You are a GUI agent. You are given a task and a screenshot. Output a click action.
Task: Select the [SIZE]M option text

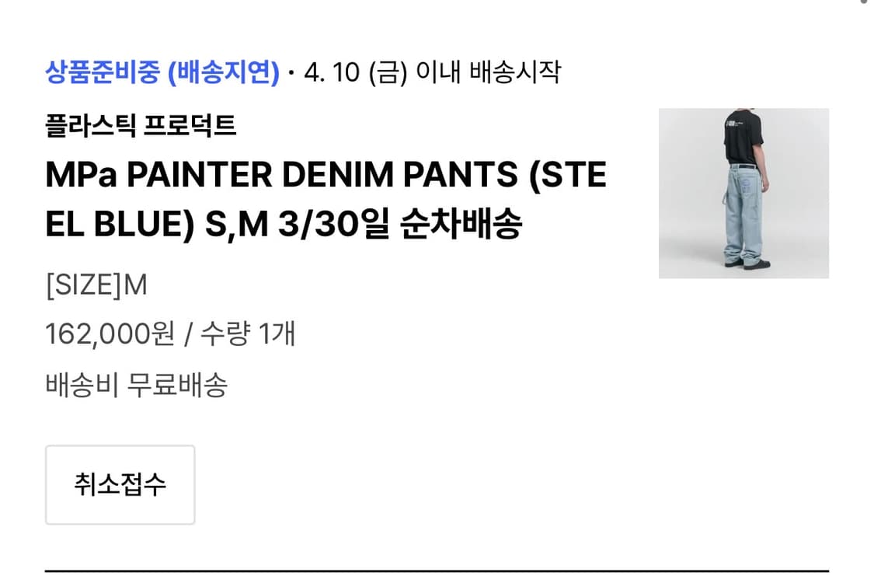coord(97,285)
